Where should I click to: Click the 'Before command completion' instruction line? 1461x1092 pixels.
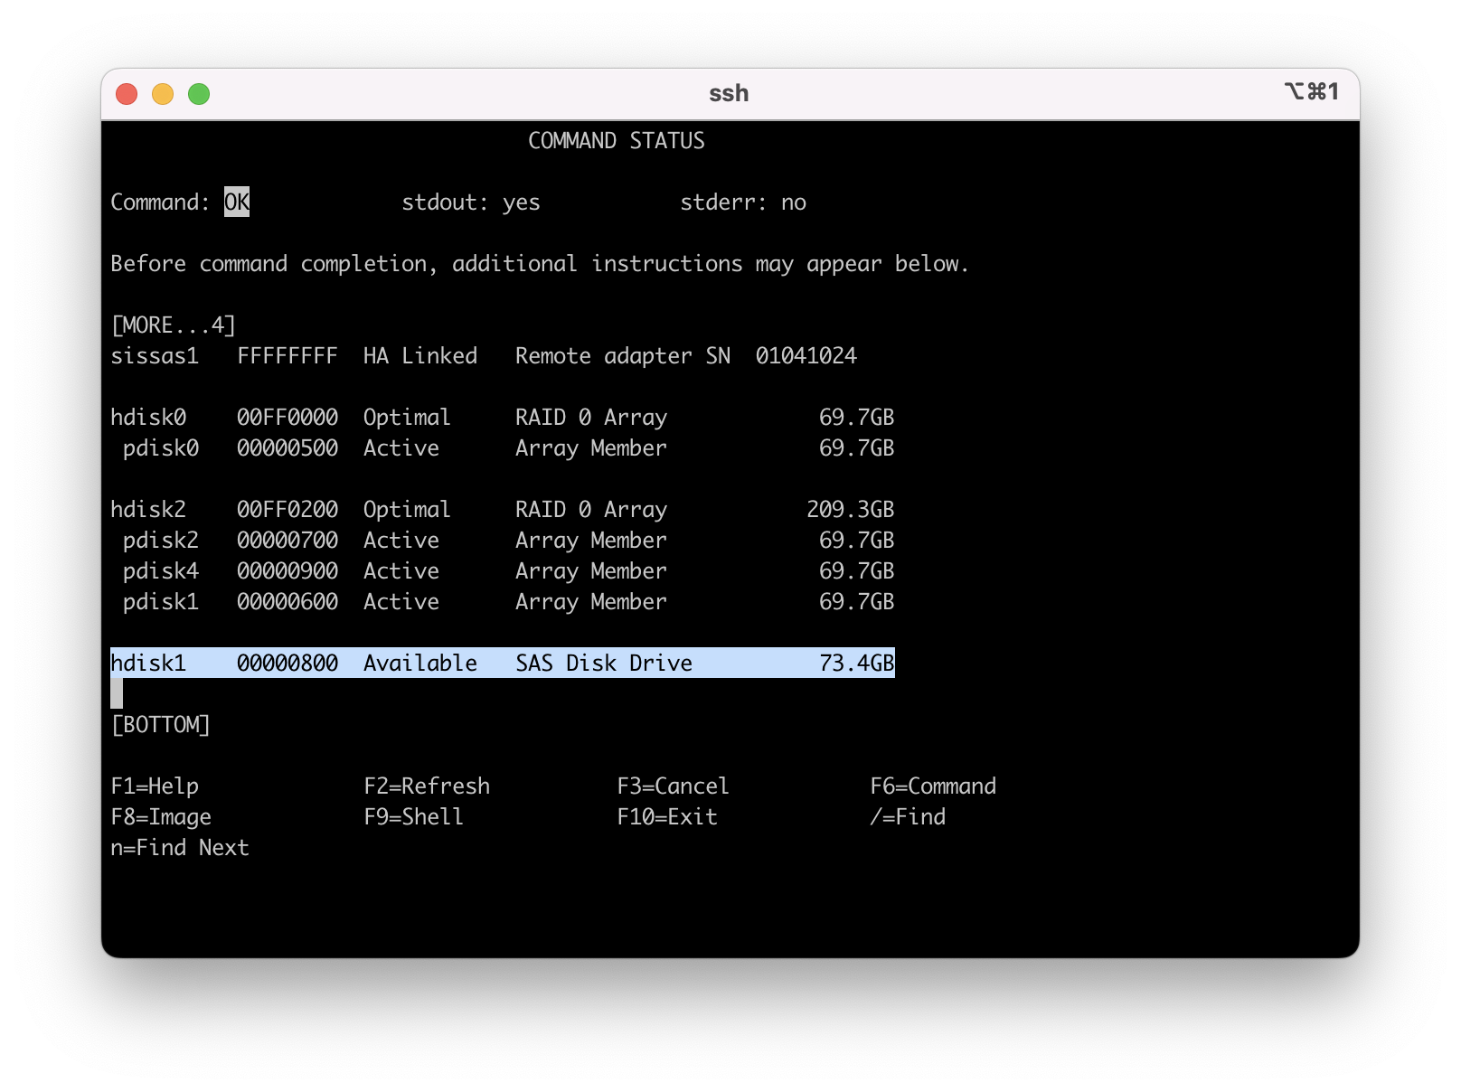[x=540, y=264]
